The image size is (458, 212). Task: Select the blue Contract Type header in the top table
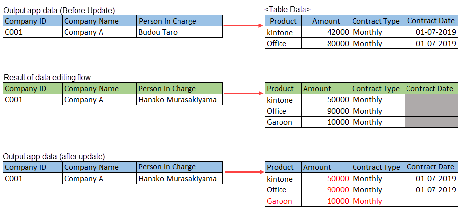coord(378,21)
